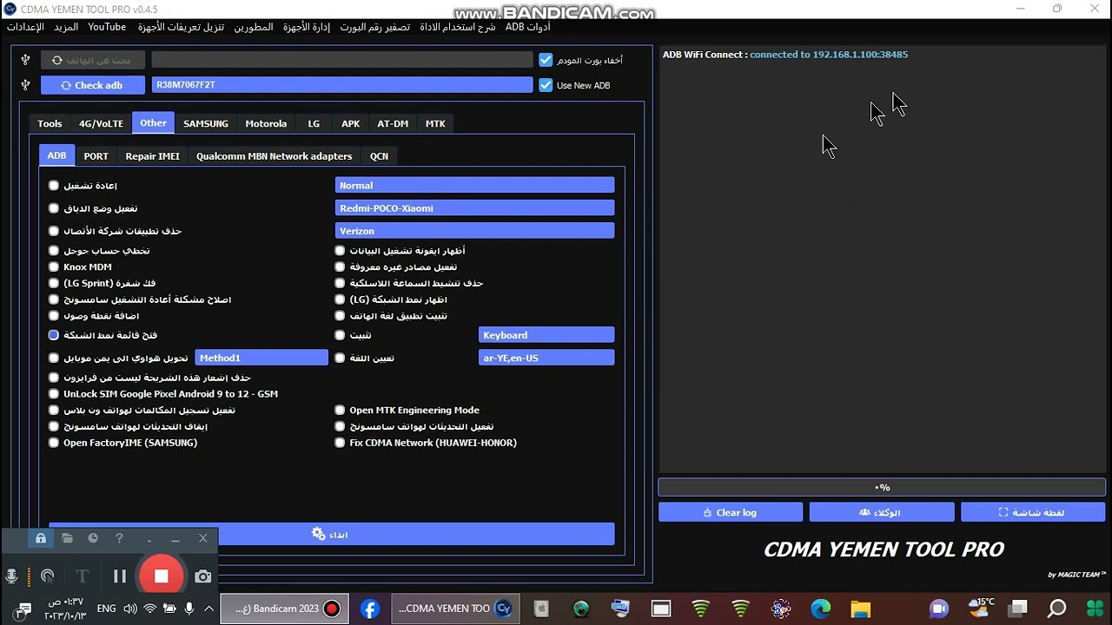Uncheck the Use New ADB checkbox
The height and width of the screenshot is (625, 1112).
pos(546,85)
